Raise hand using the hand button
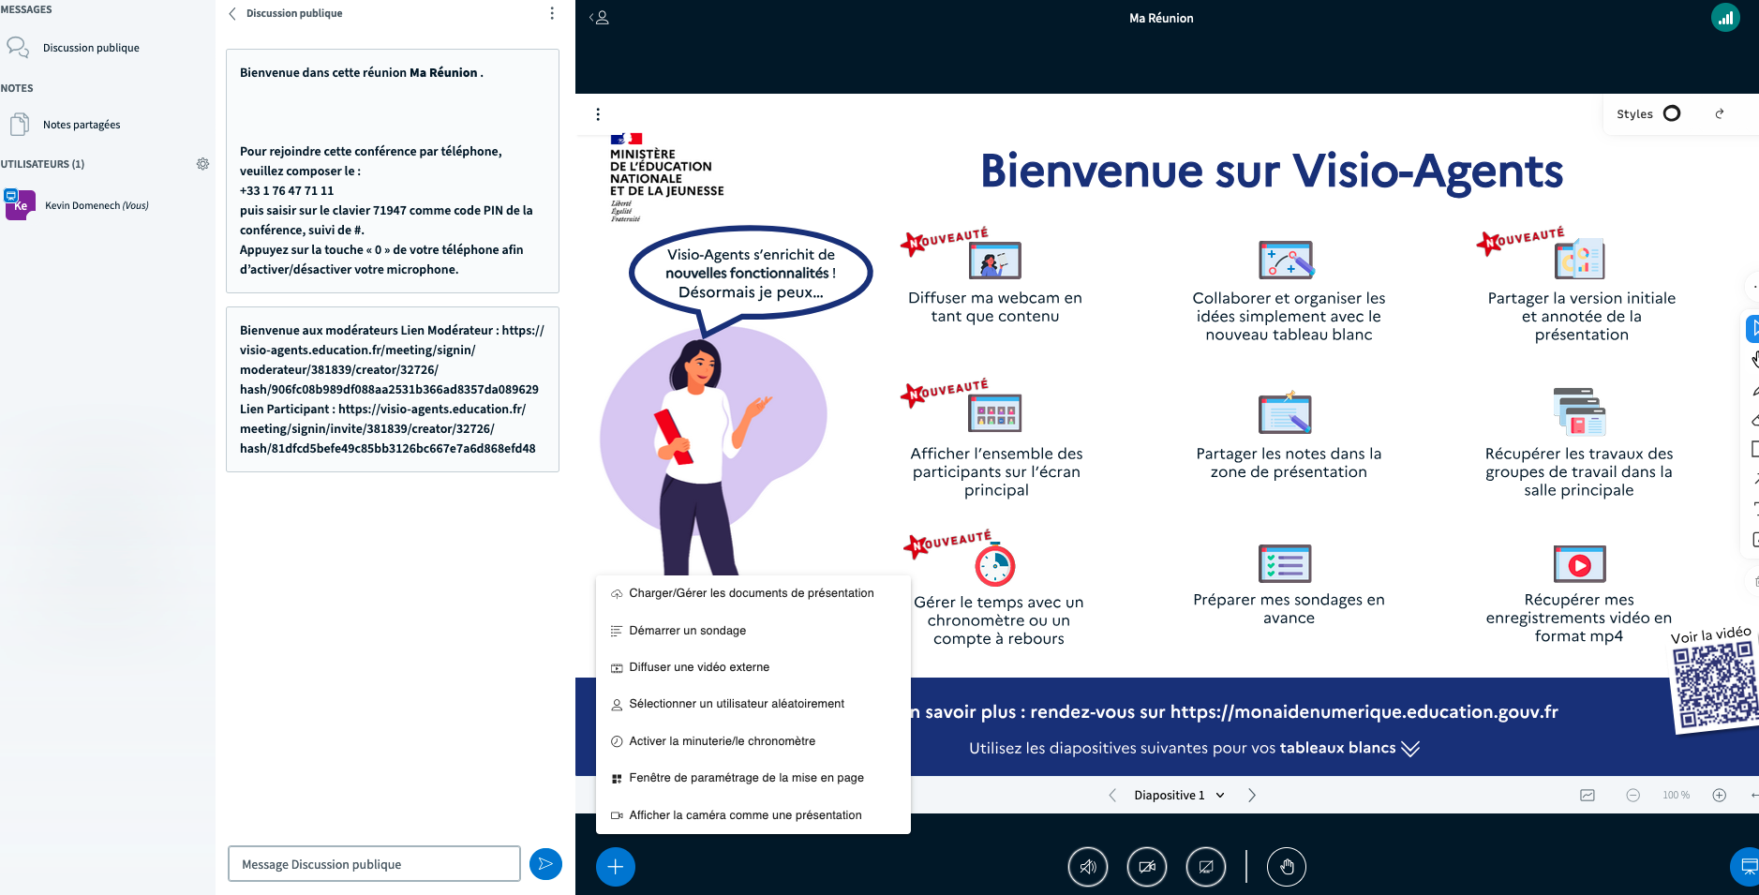This screenshot has width=1759, height=895. (1287, 867)
